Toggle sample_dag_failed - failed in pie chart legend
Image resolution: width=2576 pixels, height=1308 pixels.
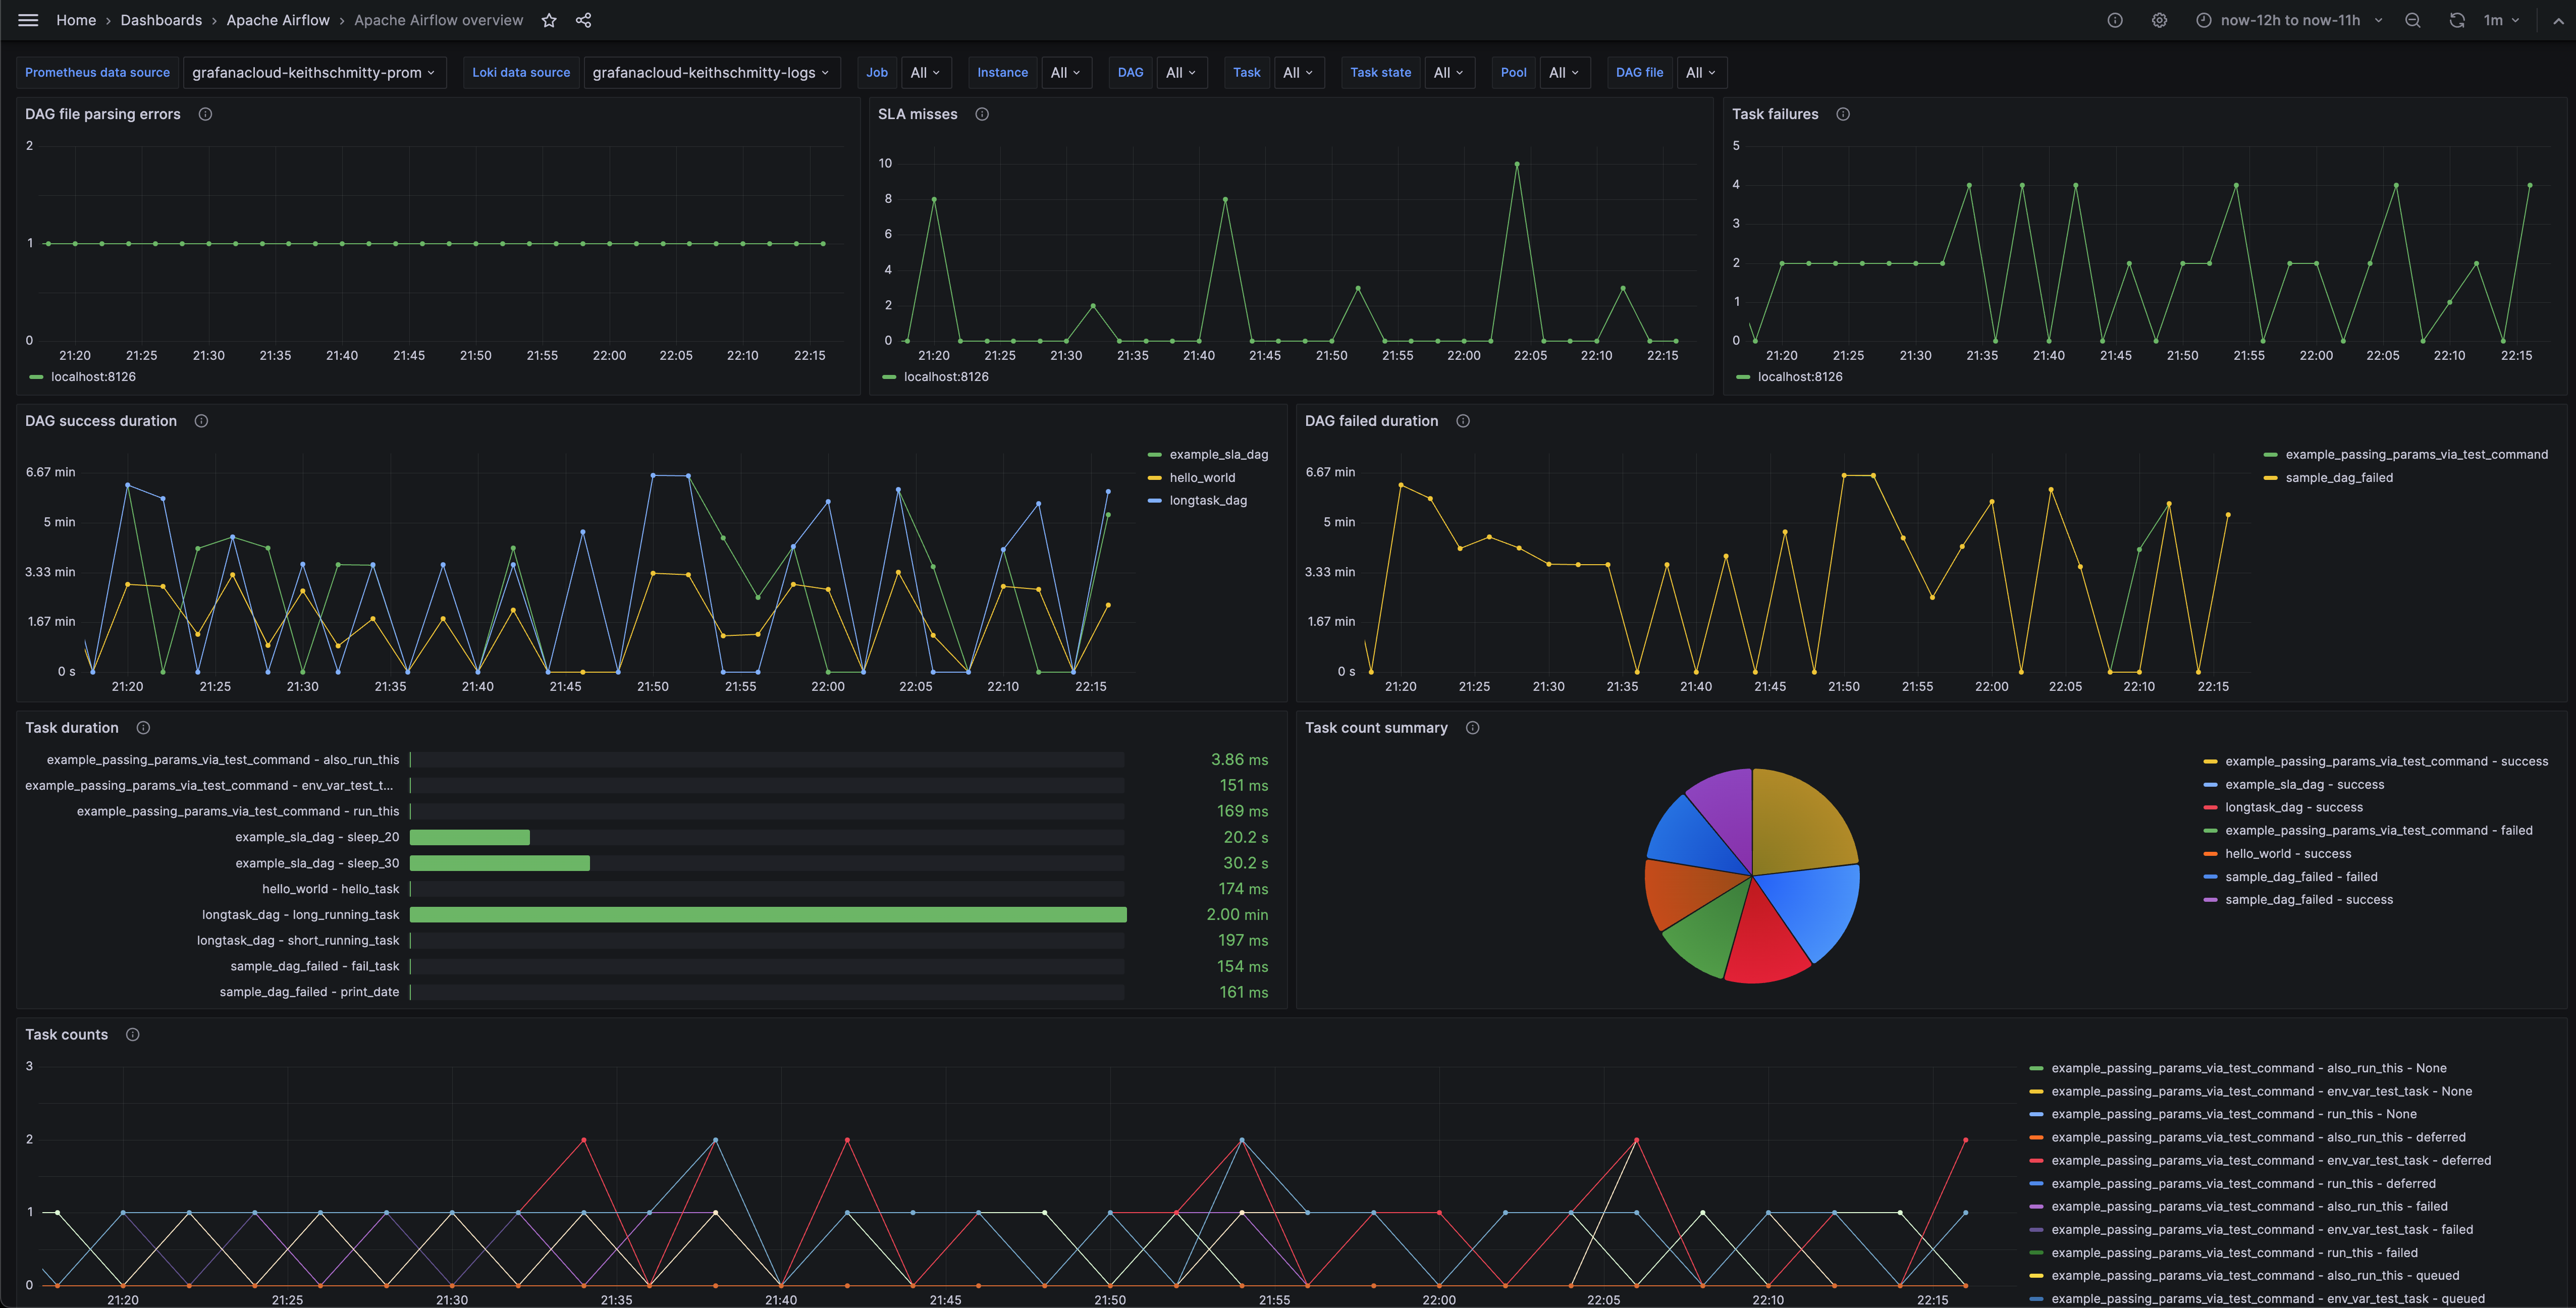[x=2300, y=877]
